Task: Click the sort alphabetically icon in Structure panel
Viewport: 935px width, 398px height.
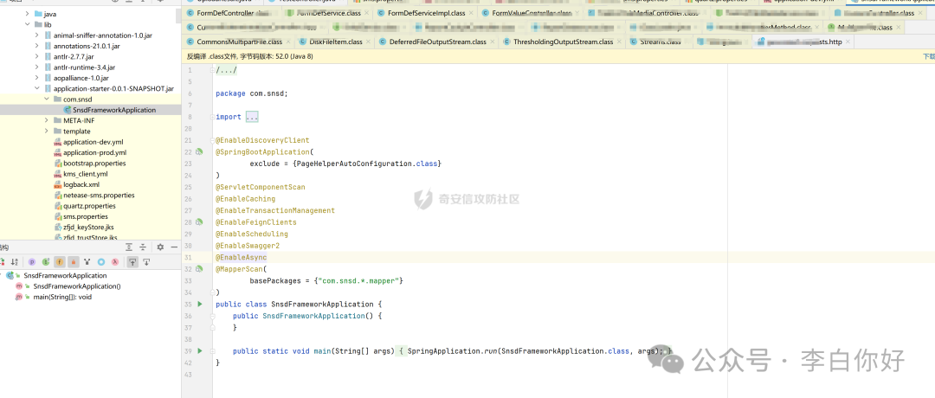Action: [15, 261]
